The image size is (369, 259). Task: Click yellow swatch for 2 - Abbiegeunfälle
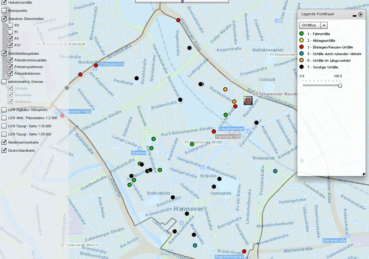(x=301, y=40)
